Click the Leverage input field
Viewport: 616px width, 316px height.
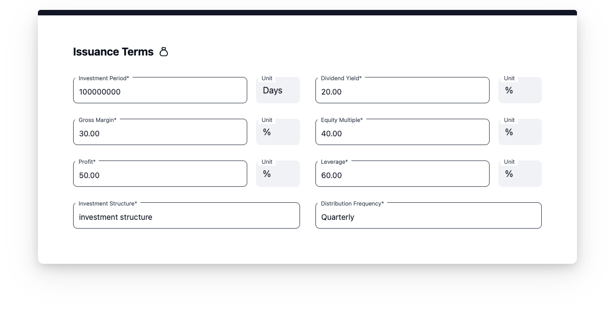click(402, 175)
